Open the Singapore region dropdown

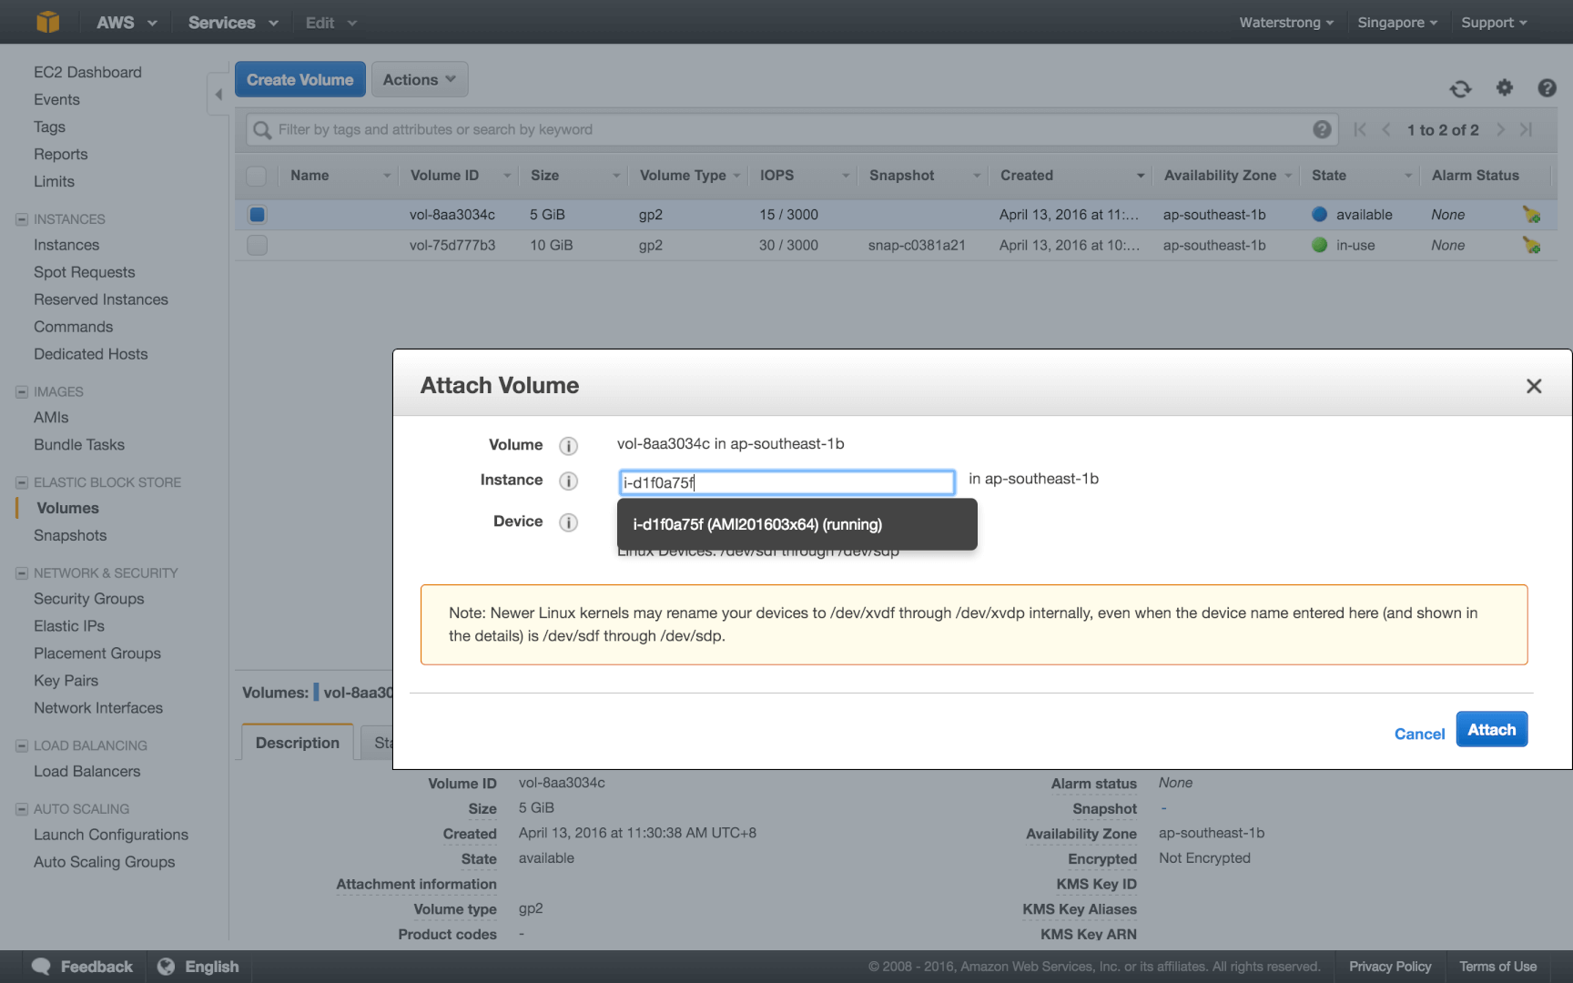click(x=1397, y=23)
